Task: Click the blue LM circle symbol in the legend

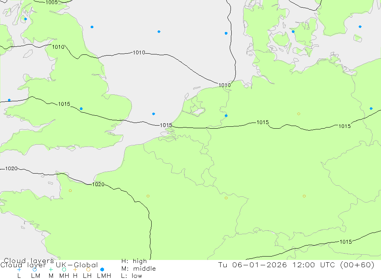Action: (x=35, y=269)
